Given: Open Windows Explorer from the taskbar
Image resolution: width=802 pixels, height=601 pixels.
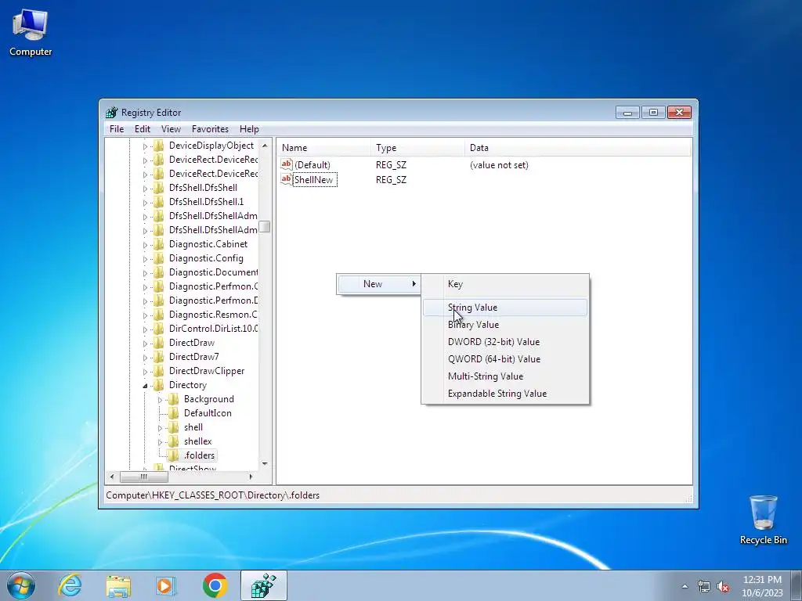Looking at the screenshot, I should click(118, 585).
